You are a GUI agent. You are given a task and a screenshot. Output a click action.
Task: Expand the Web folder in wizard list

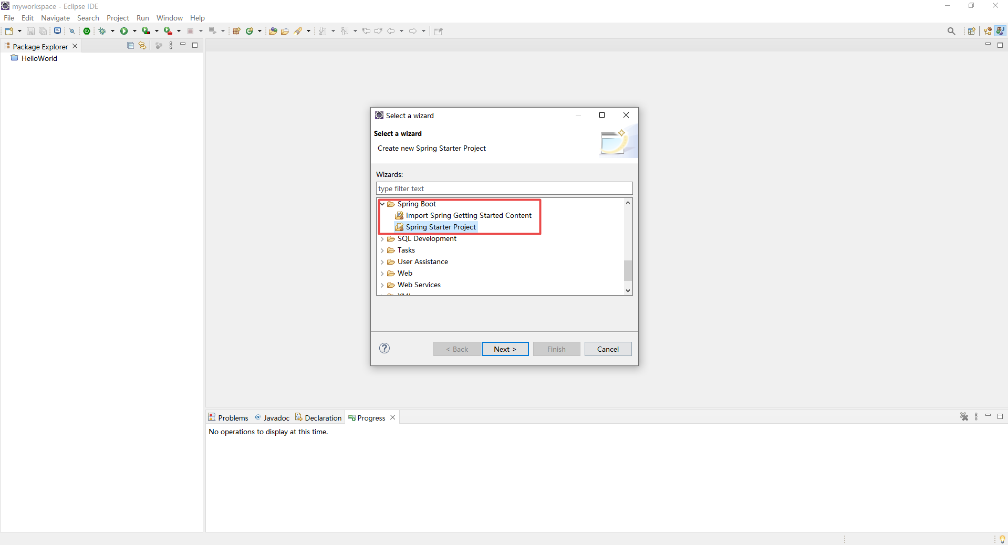point(382,273)
